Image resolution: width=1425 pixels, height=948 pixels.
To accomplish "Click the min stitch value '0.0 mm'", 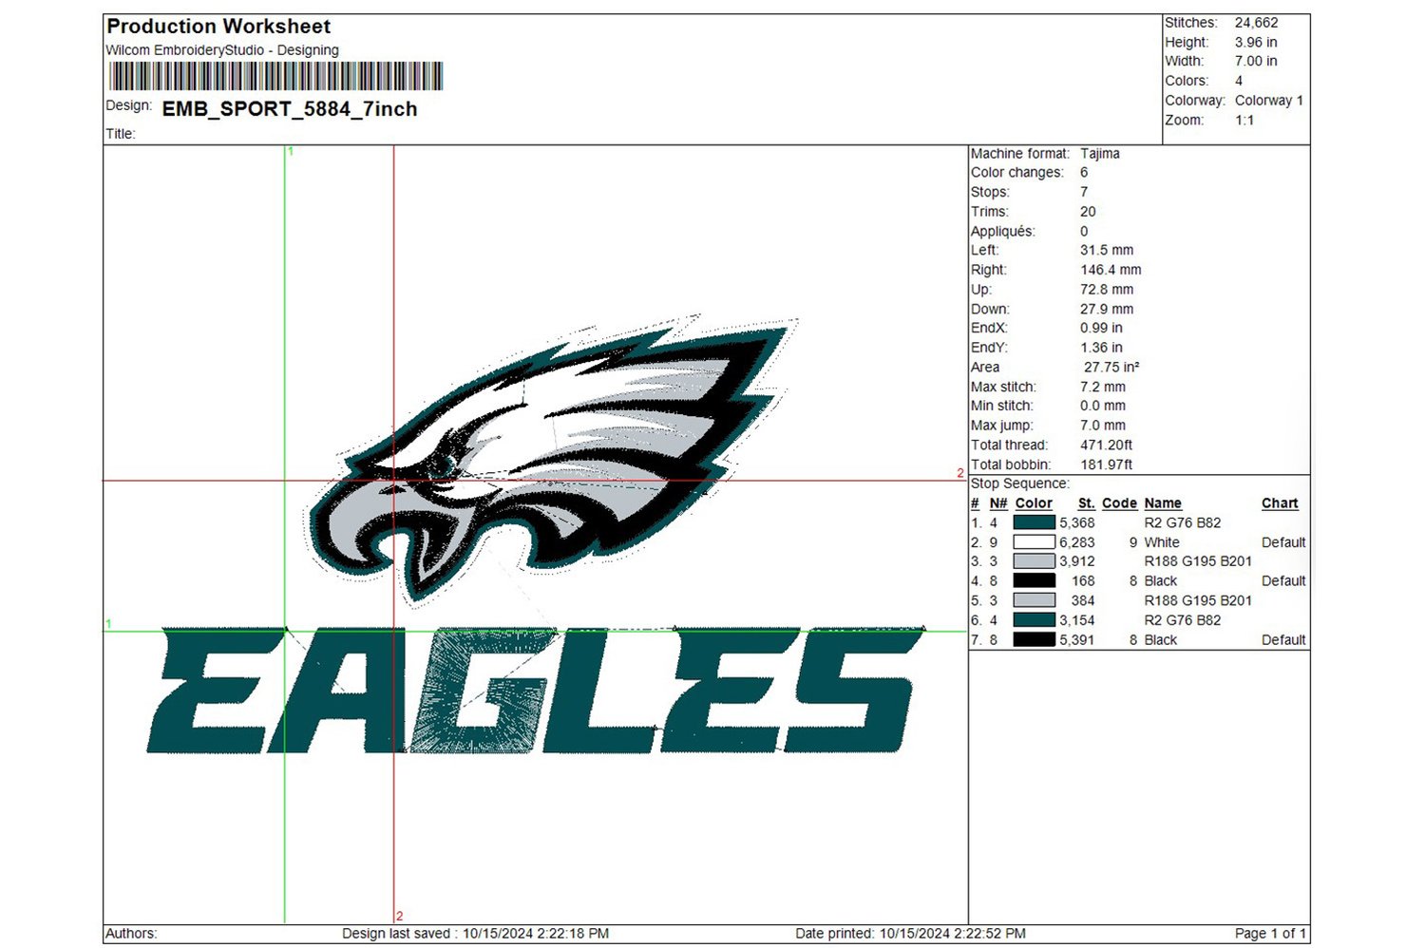I will pos(1103,407).
